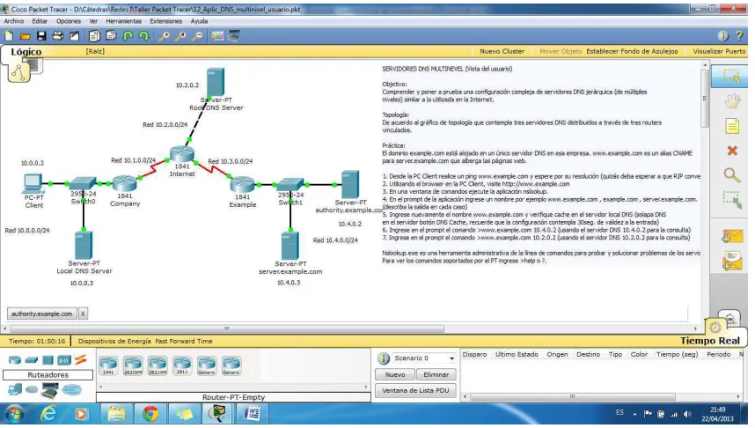
Task: Click the Local DNS Server device
Action: pos(84,245)
